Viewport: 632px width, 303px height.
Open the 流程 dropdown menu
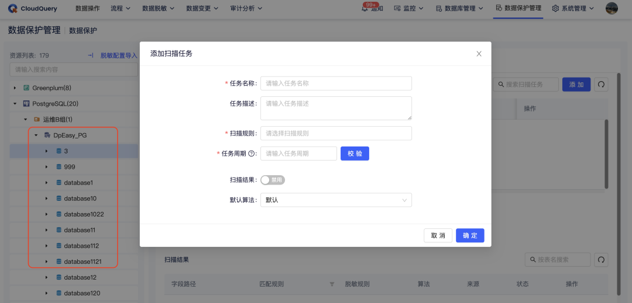click(x=121, y=8)
